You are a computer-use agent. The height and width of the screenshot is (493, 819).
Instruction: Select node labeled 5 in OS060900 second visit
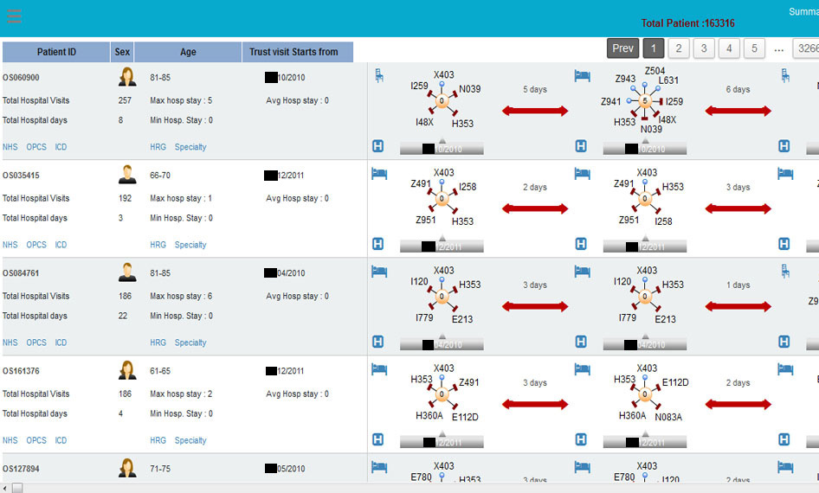point(645,100)
